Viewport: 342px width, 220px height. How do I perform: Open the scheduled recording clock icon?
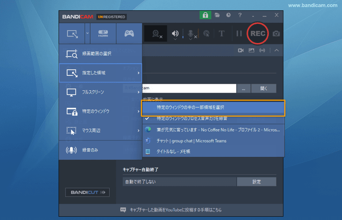pos(228,15)
